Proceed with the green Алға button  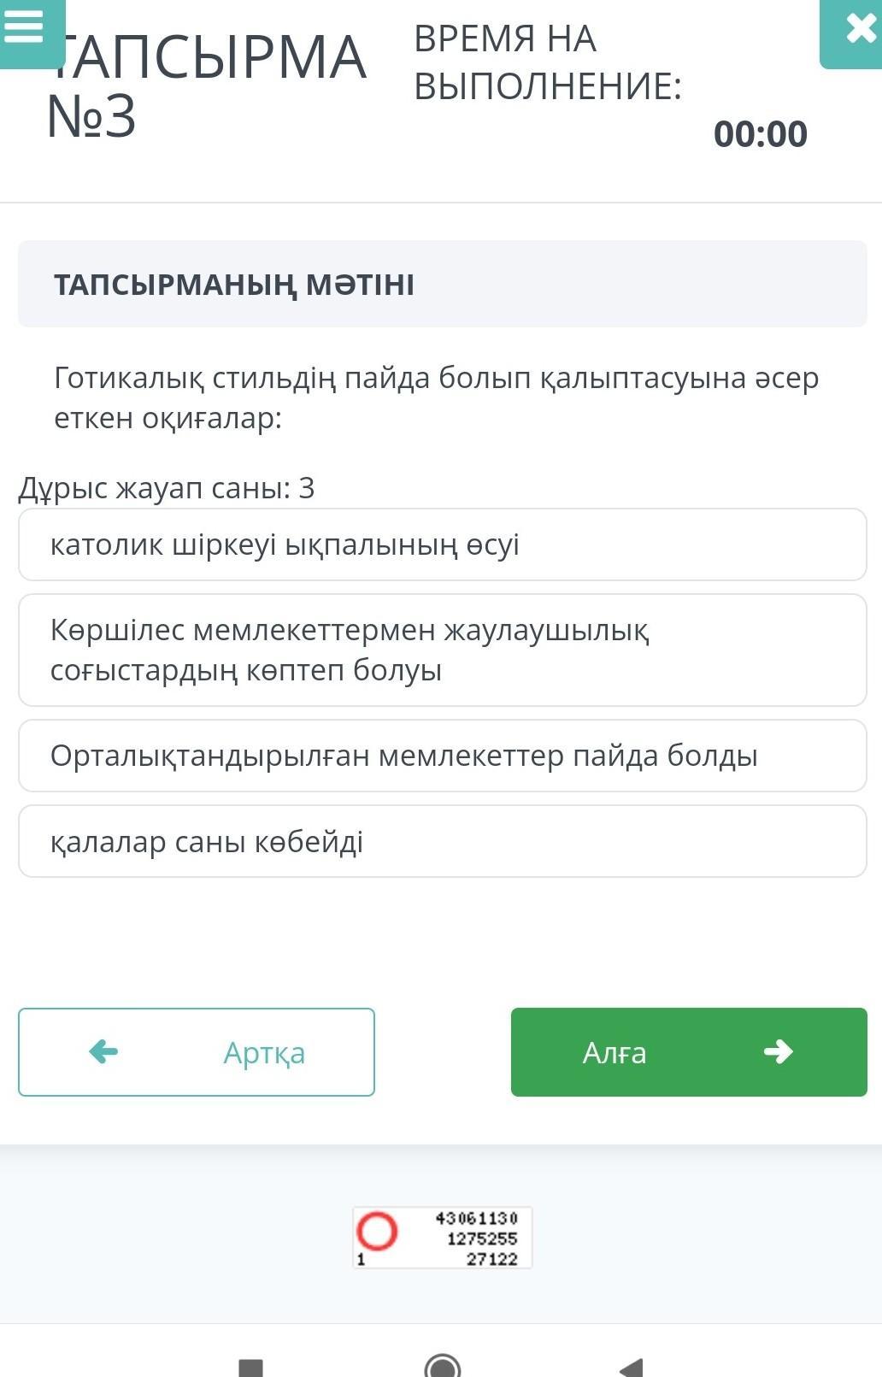(x=688, y=1051)
